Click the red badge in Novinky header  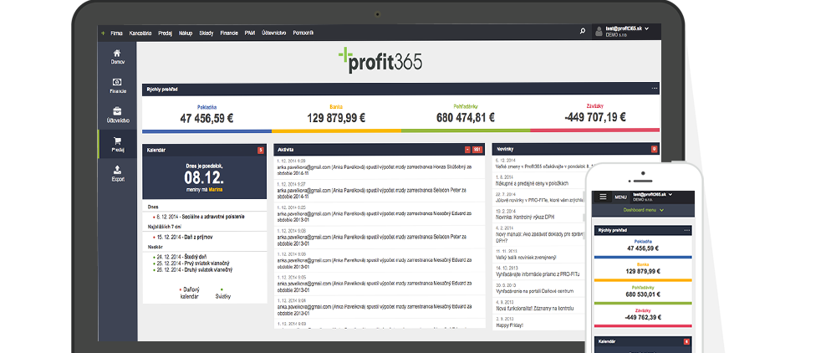pyautogui.click(x=655, y=149)
